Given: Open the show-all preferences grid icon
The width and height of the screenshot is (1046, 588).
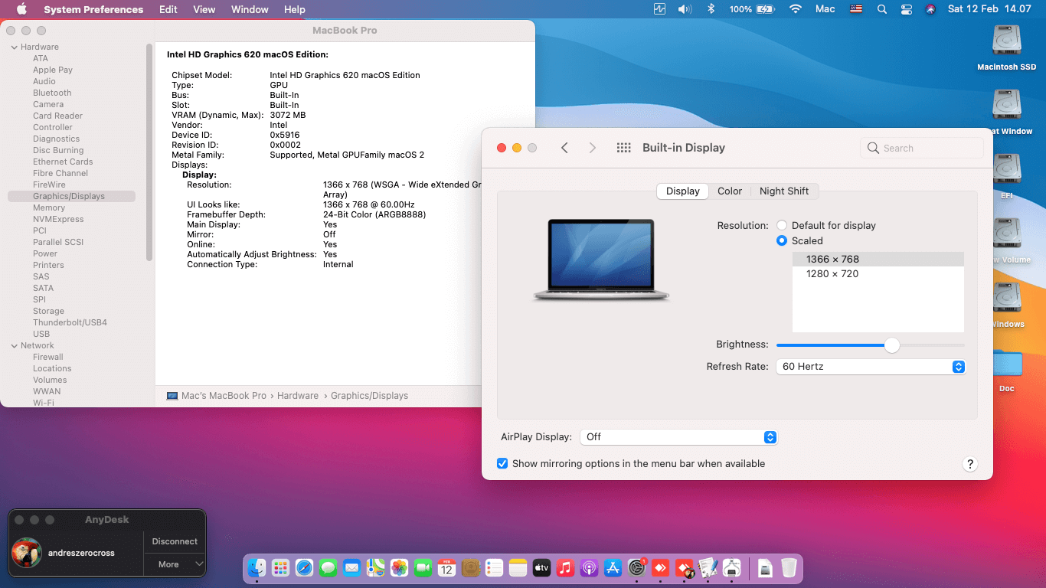Looking at the screenshot, I should click(623, 148).
